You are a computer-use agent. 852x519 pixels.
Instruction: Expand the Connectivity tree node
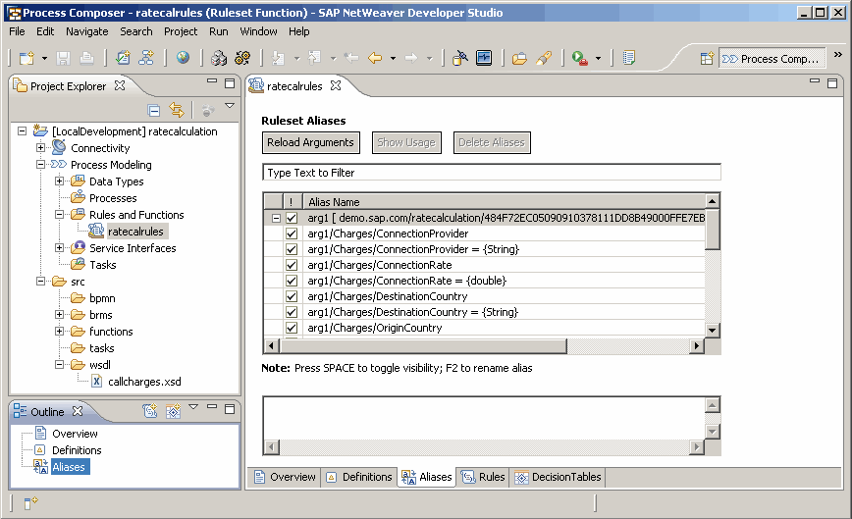[41, 148]
